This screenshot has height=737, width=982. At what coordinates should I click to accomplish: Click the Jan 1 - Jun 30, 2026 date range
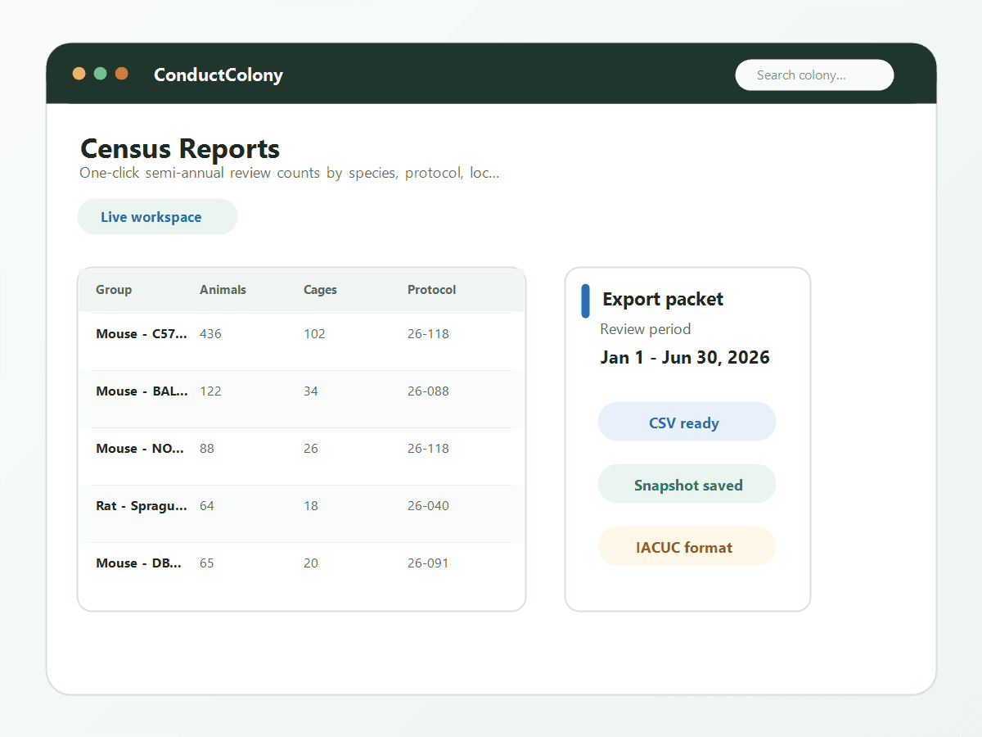[685, 358]
